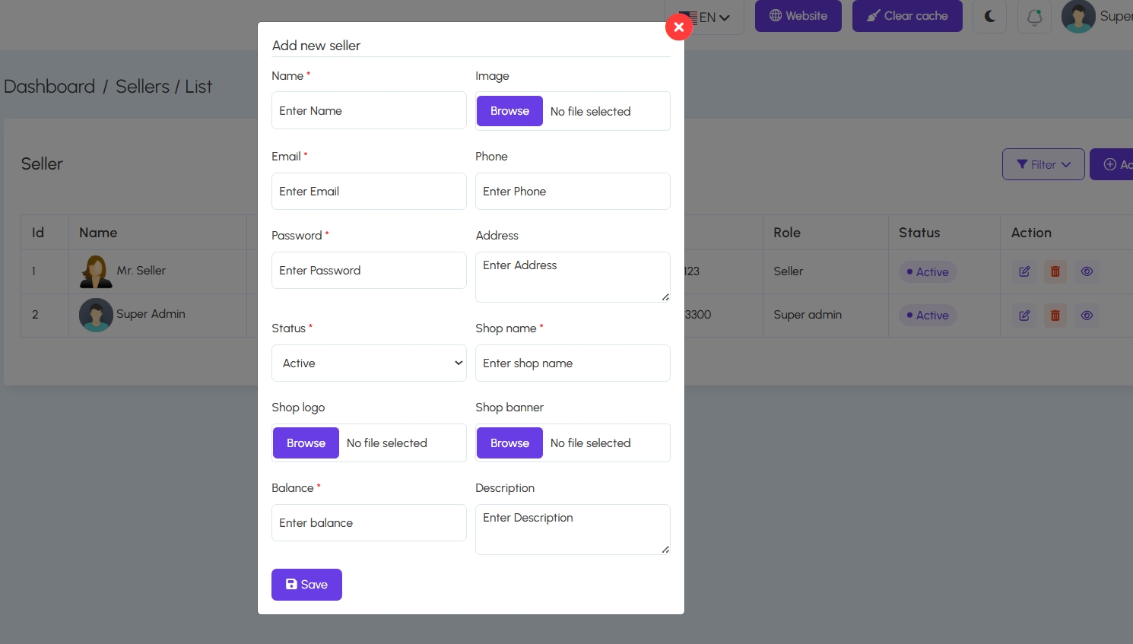Go to the Sellers breadcrumb link
The width and height of the screenshot is (1133, 644).
pos(142,87)
